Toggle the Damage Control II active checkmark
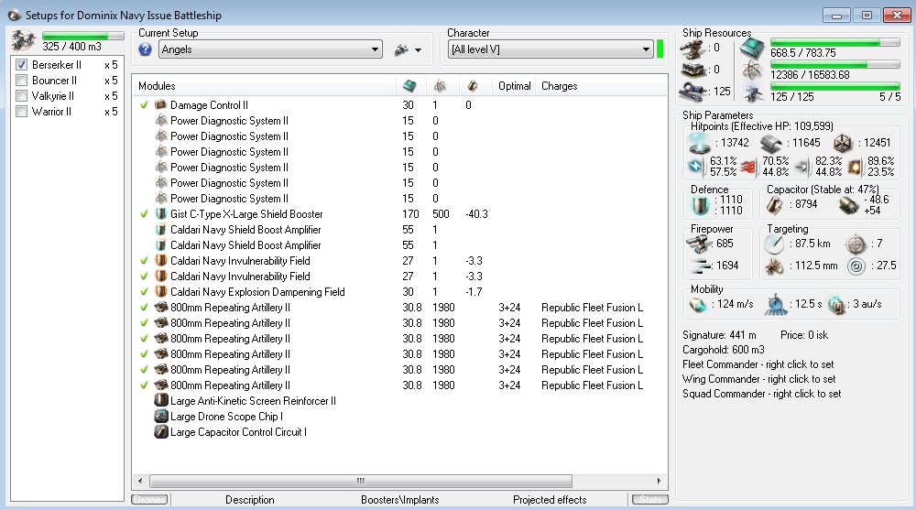 (x=145, y=105)
